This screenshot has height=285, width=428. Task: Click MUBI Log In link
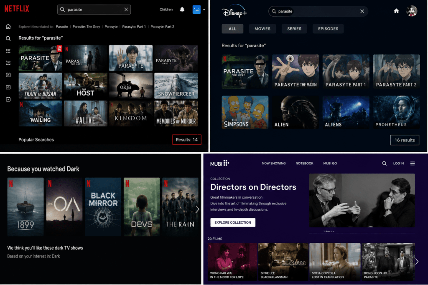398,164
